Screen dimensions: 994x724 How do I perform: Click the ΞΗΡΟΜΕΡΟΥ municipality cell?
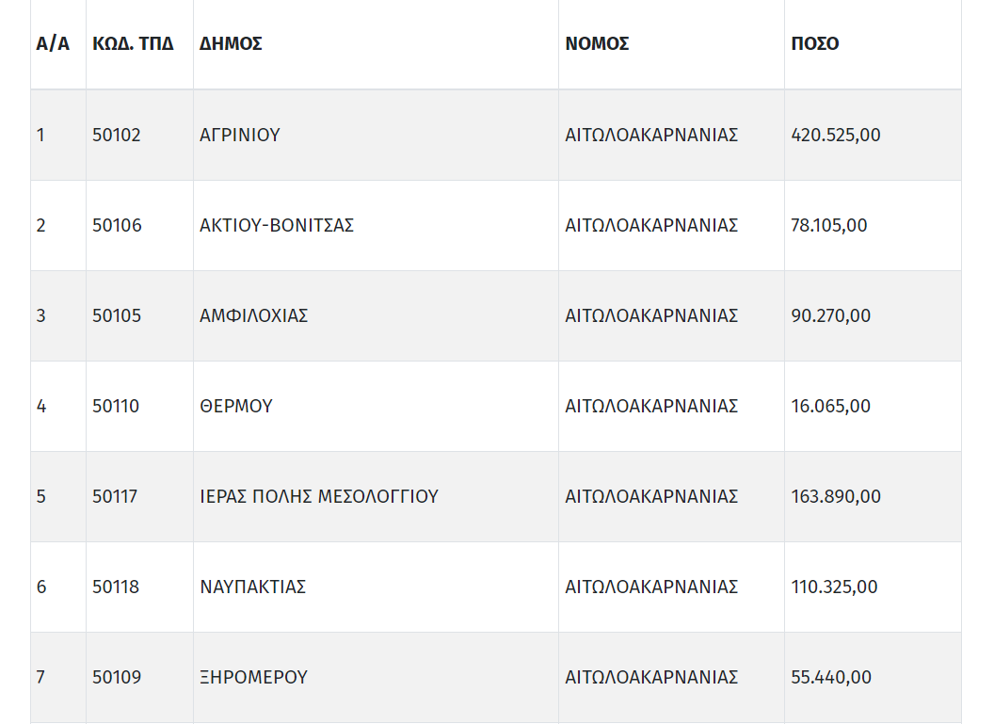coord(253,677)
